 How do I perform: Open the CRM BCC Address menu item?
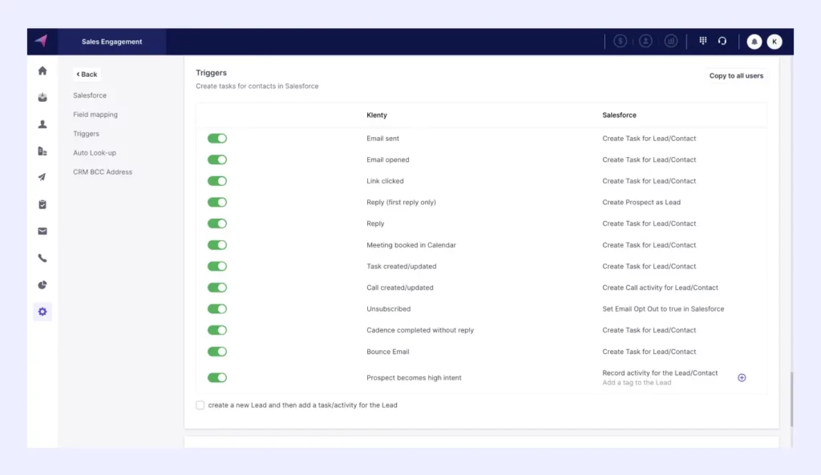point(103,171)
